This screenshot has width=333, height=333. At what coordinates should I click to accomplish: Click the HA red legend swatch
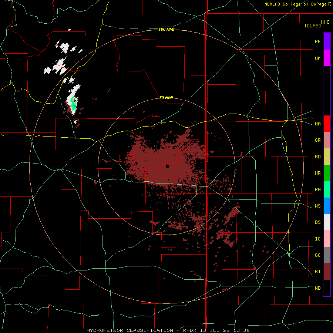click(x=327, y=124)
